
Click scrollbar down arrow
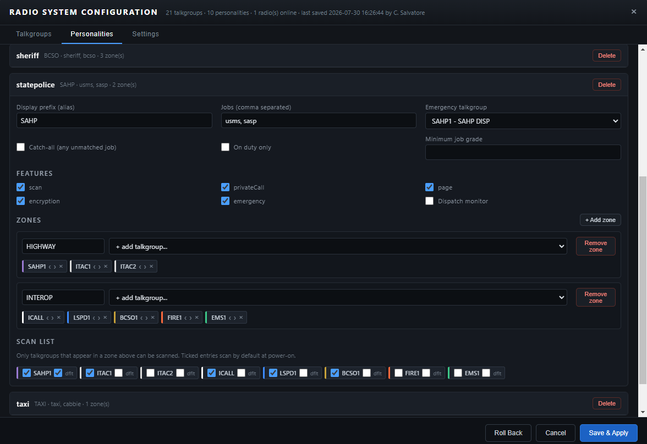(643, 412)
